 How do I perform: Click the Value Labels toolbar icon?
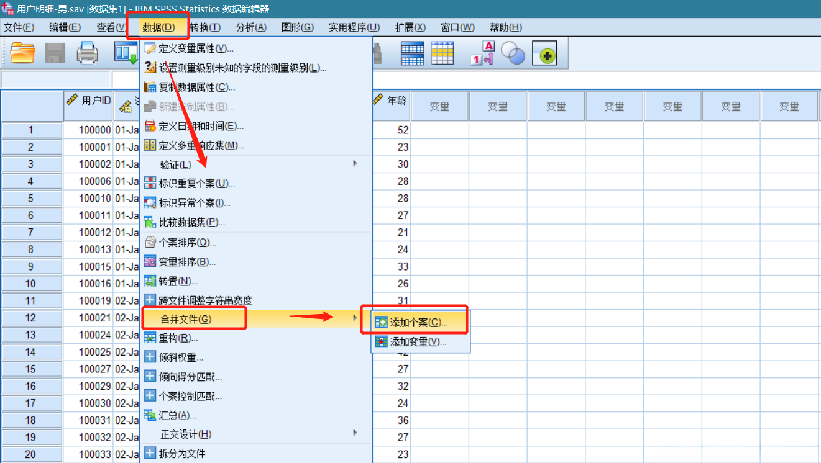point(482,53)
